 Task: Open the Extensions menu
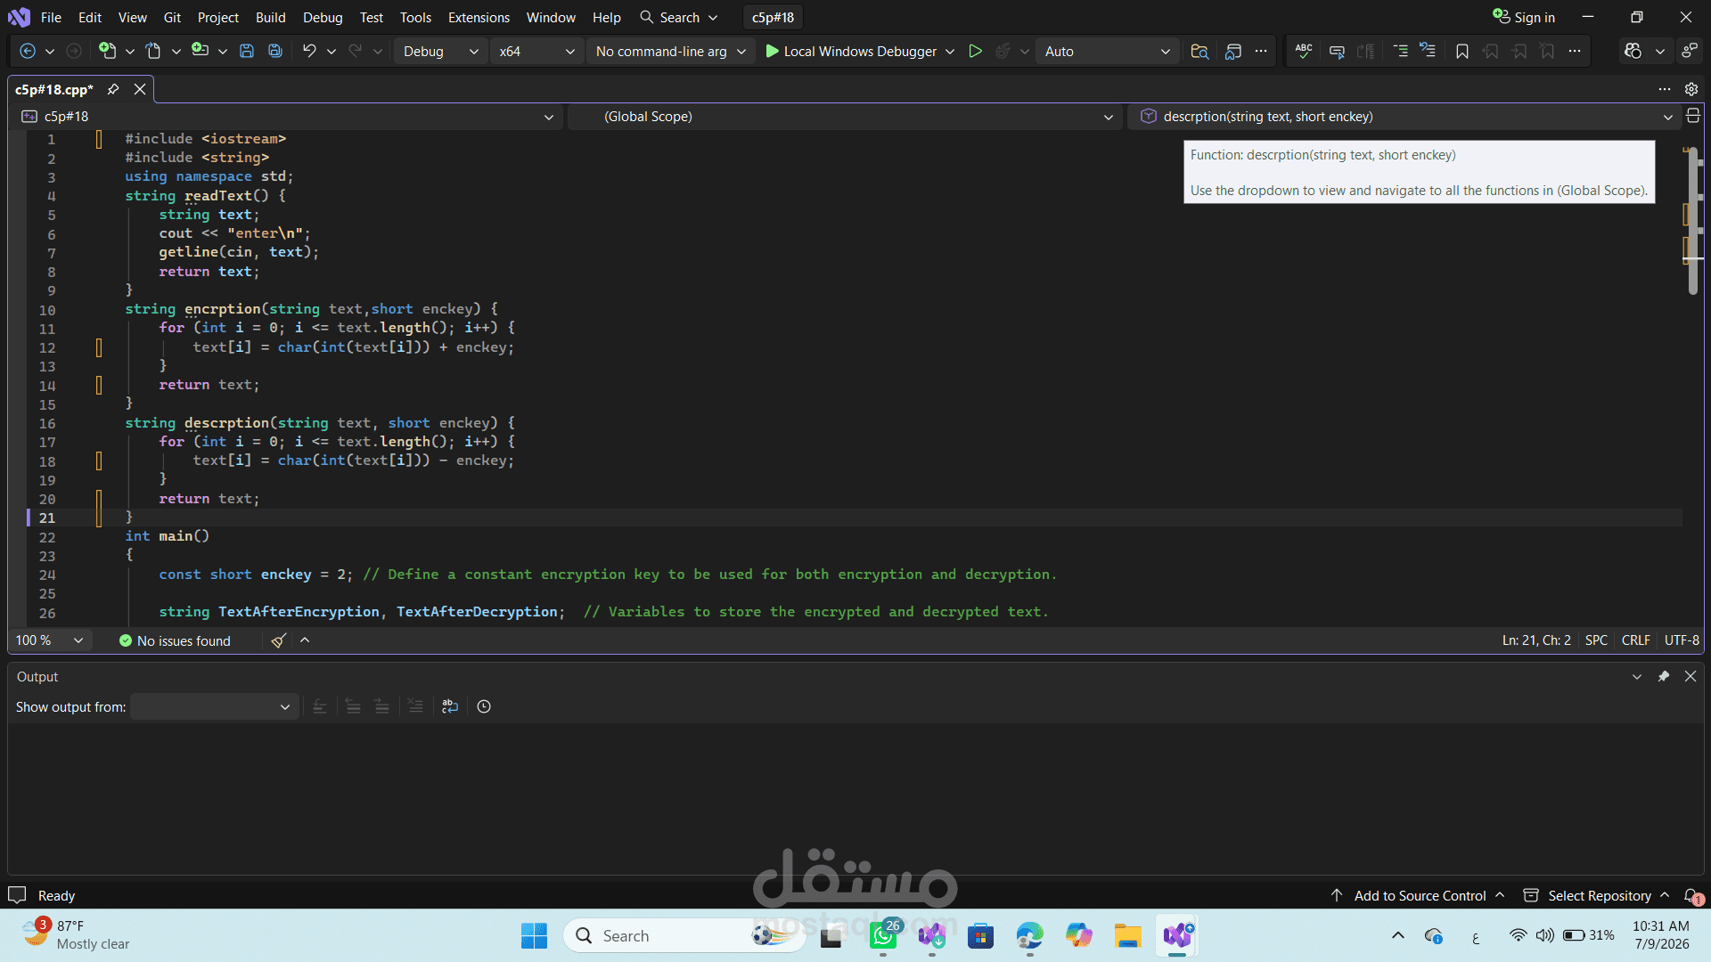[479, 18]
